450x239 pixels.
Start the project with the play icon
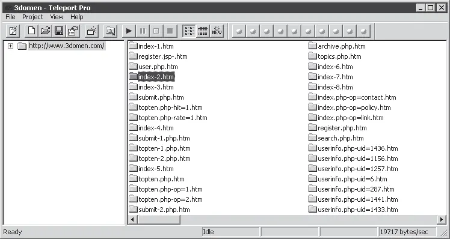[129, 31]
